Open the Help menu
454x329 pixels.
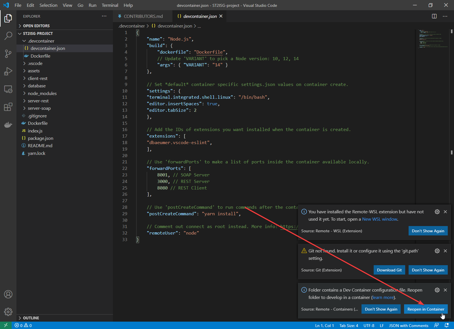point(128,5)
